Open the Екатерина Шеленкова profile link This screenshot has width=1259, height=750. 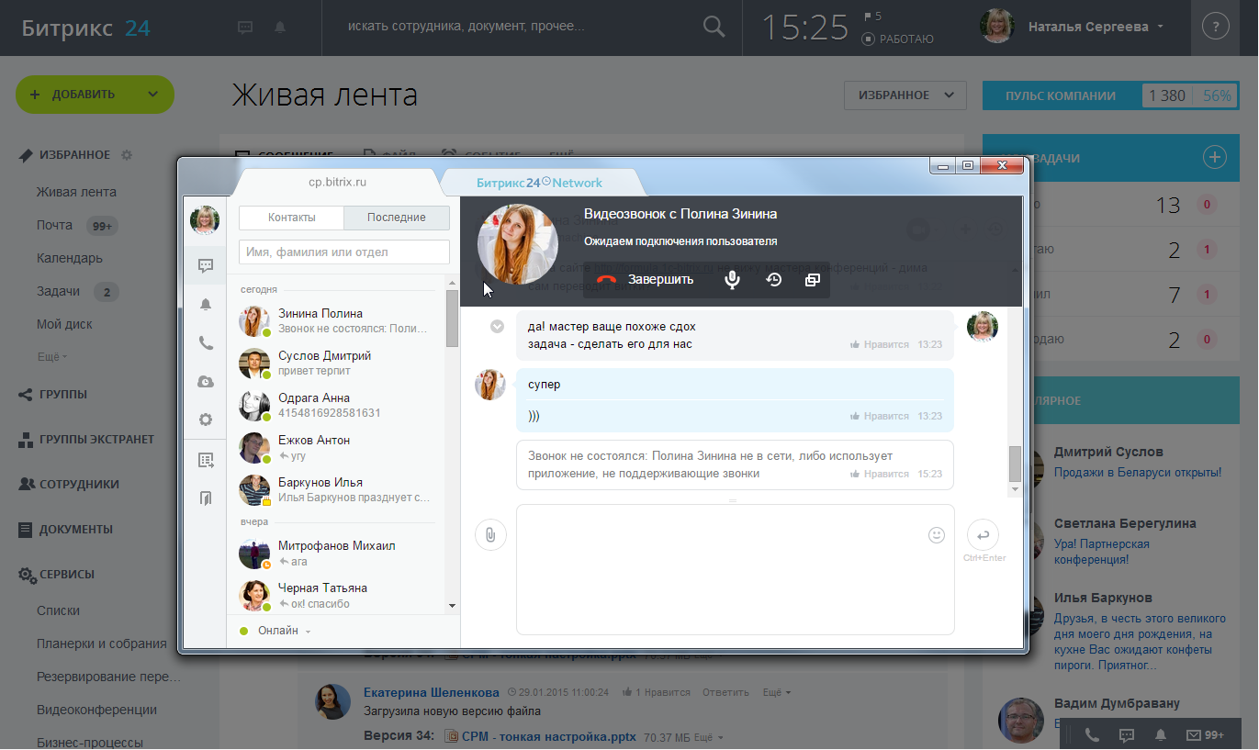point(432,692)
